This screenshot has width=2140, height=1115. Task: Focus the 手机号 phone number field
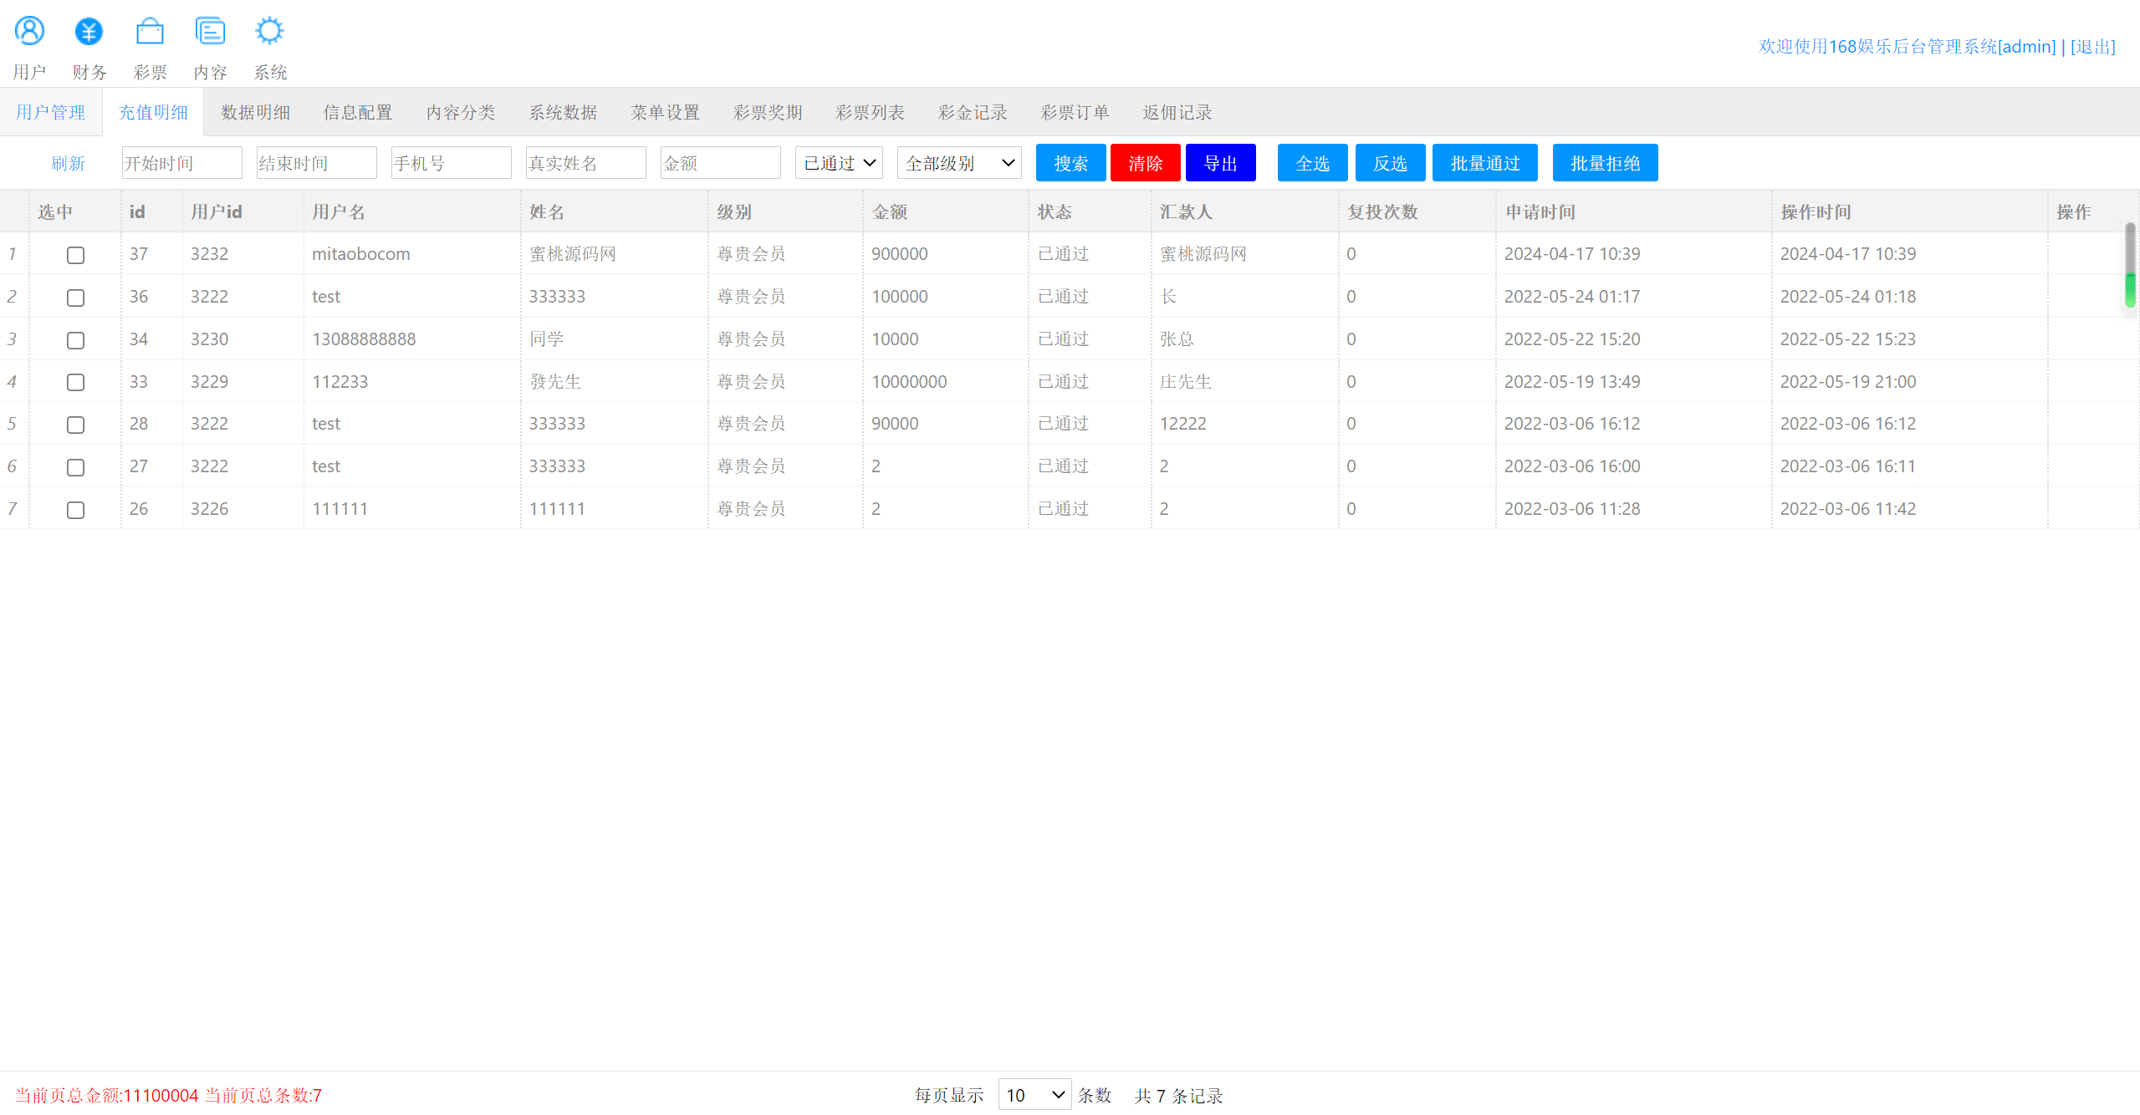coord(451,163)
